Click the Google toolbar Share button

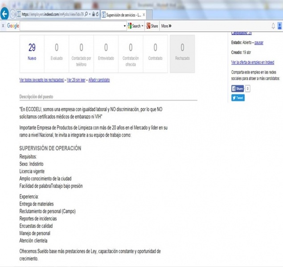152,26
